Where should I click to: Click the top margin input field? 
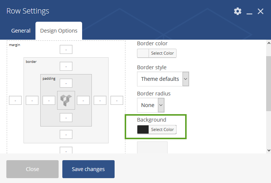[x=66, y=49]
